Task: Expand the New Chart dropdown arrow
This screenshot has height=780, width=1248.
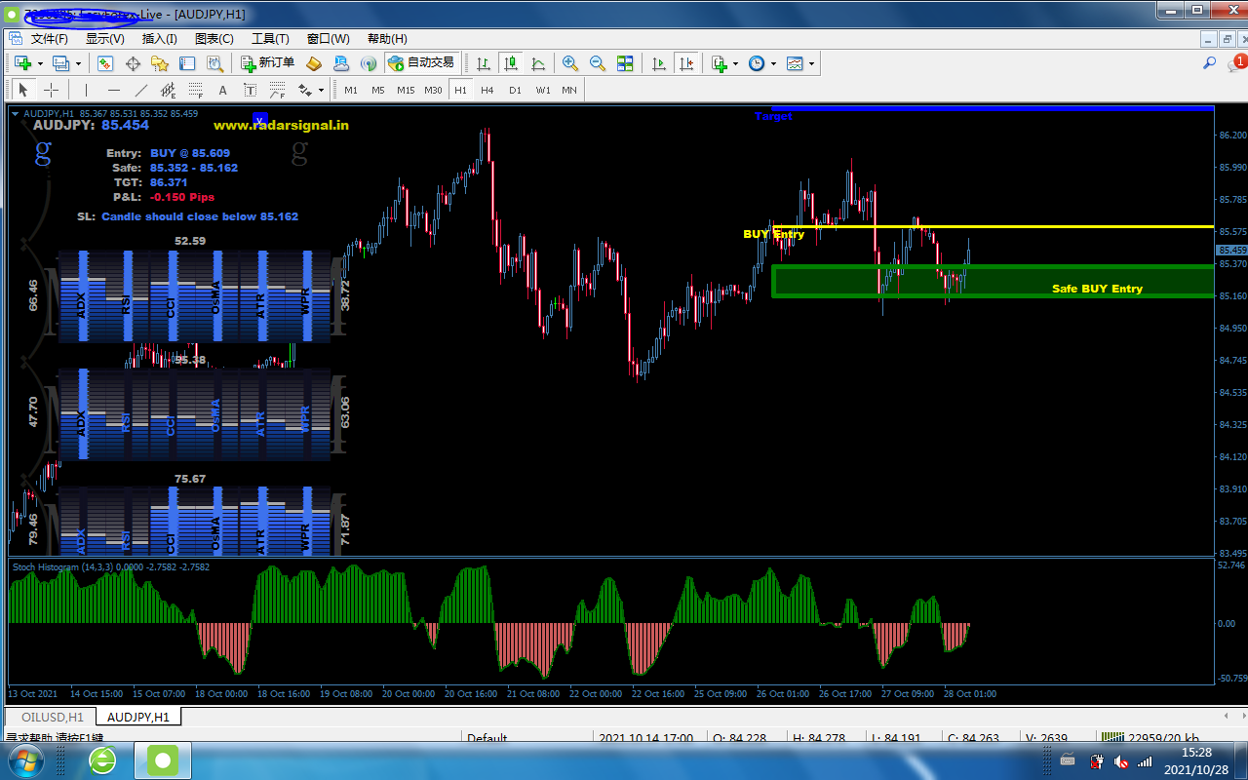Action: (40, 63)
